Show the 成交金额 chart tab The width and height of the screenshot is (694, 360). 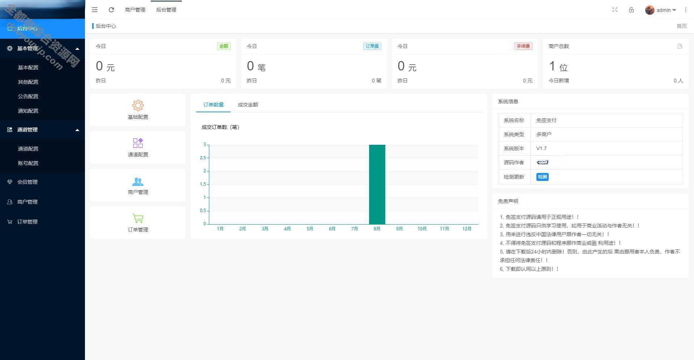coord(248,105)
